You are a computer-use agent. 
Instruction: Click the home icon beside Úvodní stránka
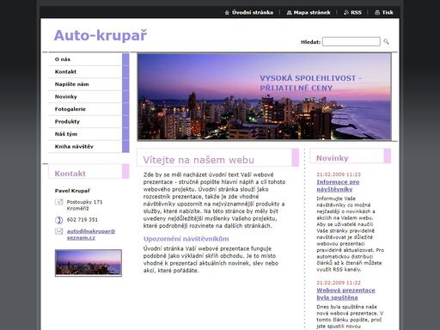click(227, 13)
